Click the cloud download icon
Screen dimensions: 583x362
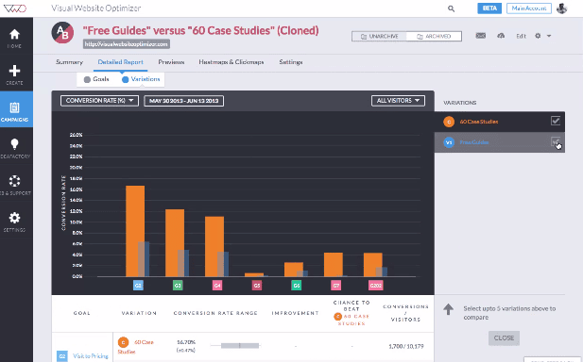[x=501, y=36]
